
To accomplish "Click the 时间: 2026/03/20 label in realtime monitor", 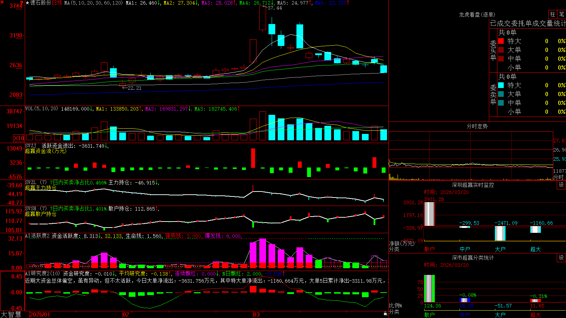I will click(x=446, y=192).
